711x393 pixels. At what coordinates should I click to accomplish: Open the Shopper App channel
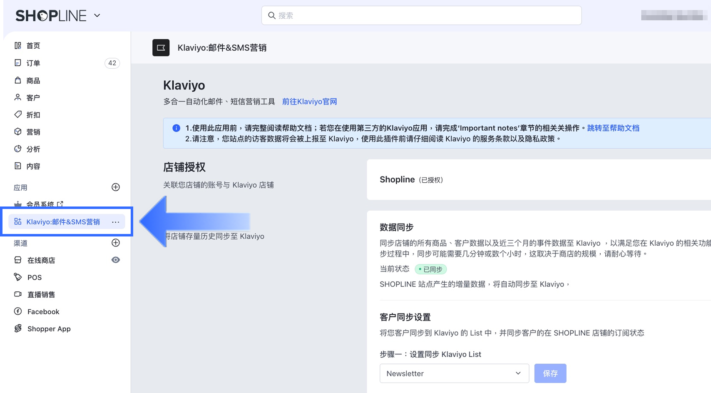pyautogui.click(x=49, y=329)
